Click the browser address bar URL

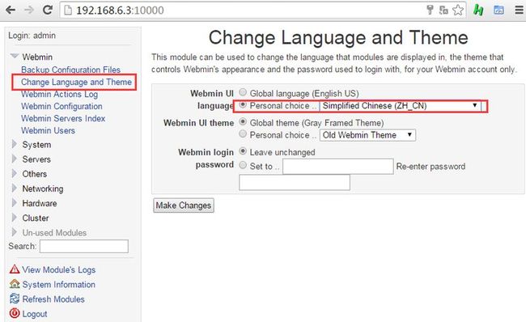[120, 11]
